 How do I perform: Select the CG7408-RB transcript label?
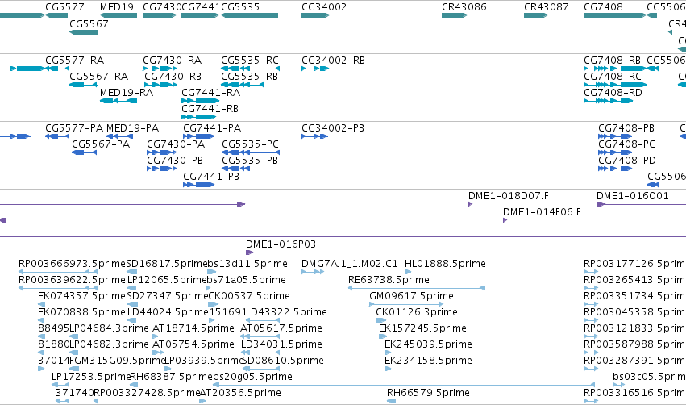click(612, 61)
